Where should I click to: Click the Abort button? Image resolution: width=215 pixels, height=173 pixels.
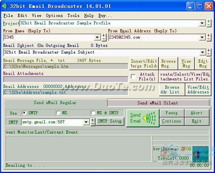tap(197, 113)
